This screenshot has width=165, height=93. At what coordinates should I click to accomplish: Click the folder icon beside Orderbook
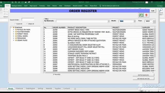click(x=13, y=27)
